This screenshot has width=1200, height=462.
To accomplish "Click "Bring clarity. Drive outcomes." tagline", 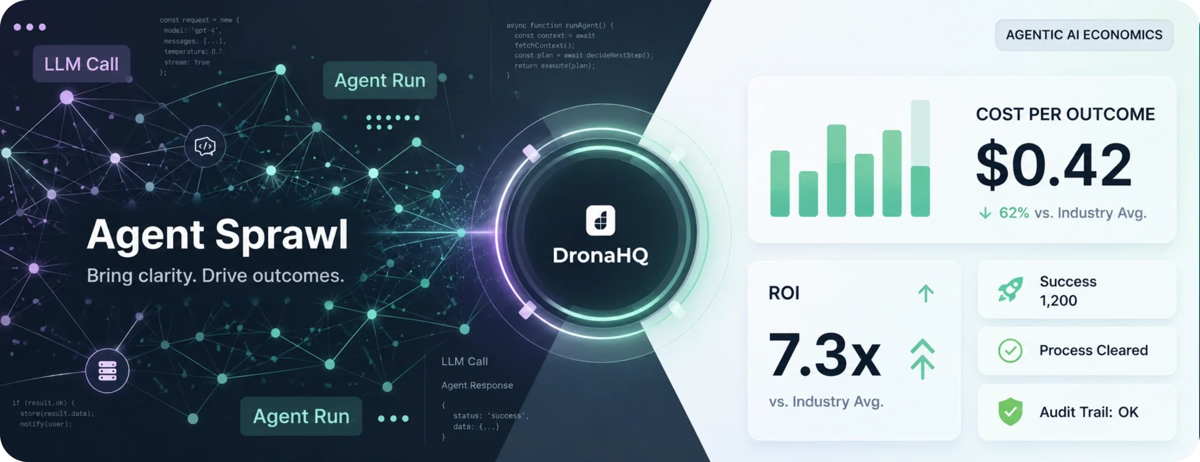I will 216,276.
